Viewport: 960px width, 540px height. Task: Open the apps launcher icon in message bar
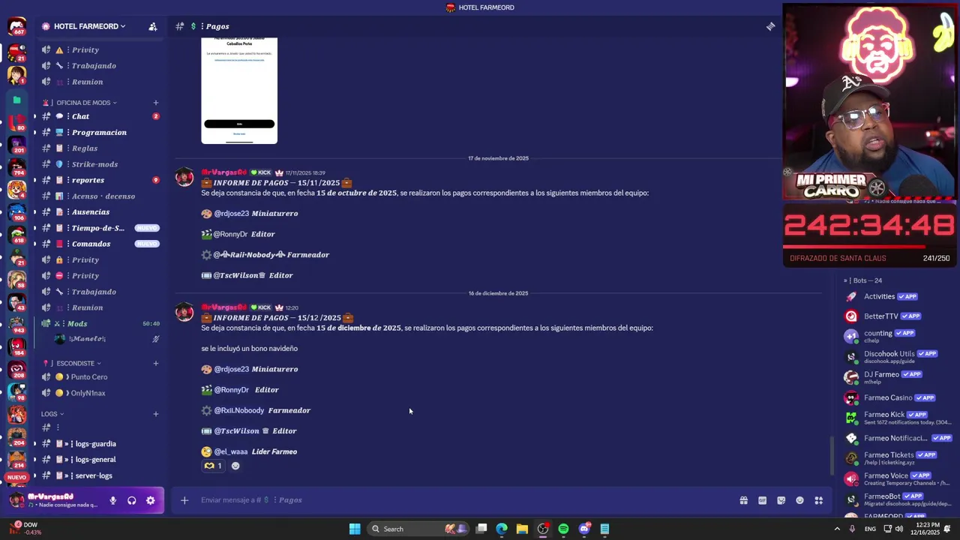[818, 500]
